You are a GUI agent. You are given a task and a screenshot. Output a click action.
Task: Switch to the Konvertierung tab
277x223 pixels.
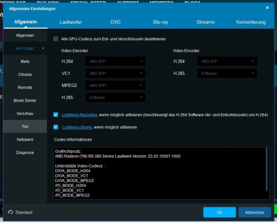tap(251, 22)
